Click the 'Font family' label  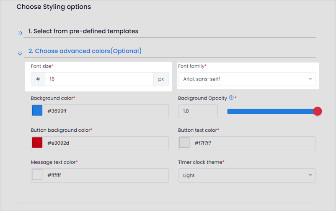point(192,66)
